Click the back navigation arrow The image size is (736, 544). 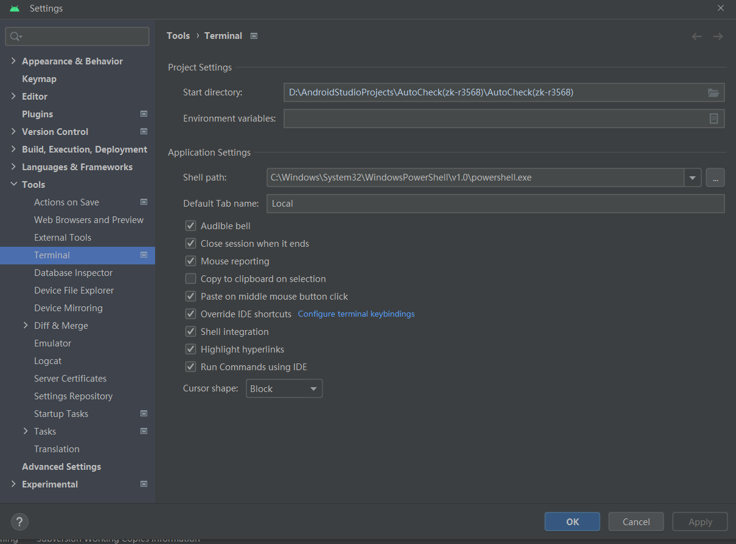pyautogui.click(x=696, y=36)
